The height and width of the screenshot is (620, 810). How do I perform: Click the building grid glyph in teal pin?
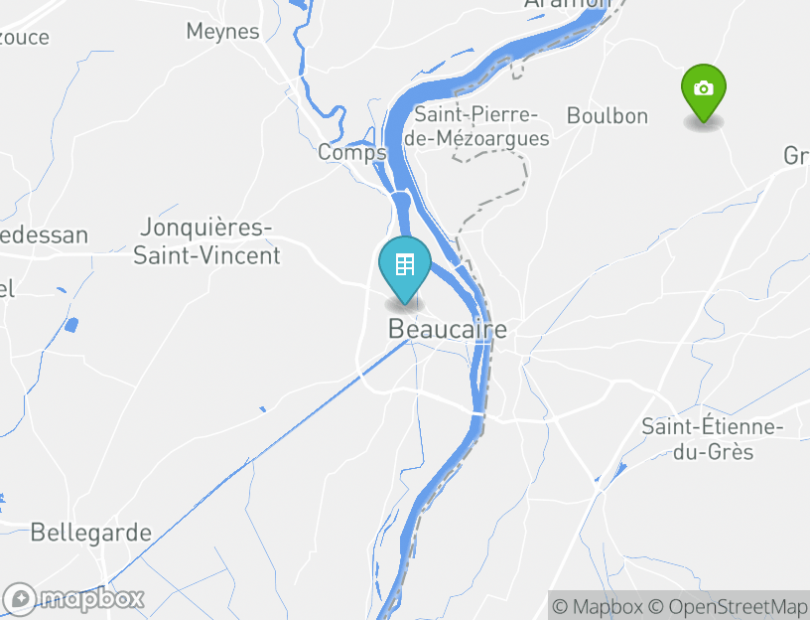tap(404, 264)
